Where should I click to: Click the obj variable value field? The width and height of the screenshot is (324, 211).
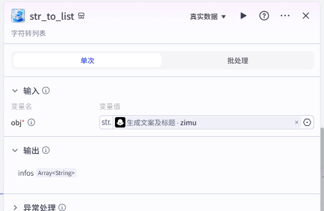click(207, 122)
